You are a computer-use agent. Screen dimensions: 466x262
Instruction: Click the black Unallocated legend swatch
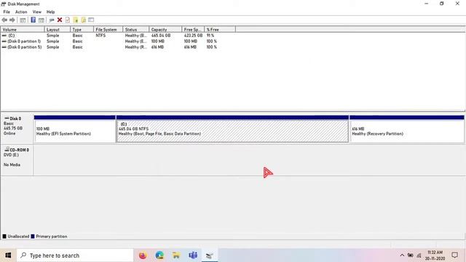coord(4,237)
